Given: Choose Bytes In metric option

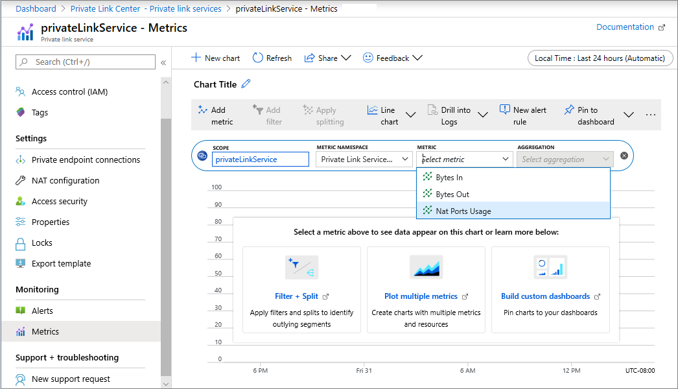Looking at the screenshot, I should (x=449, y=177).
